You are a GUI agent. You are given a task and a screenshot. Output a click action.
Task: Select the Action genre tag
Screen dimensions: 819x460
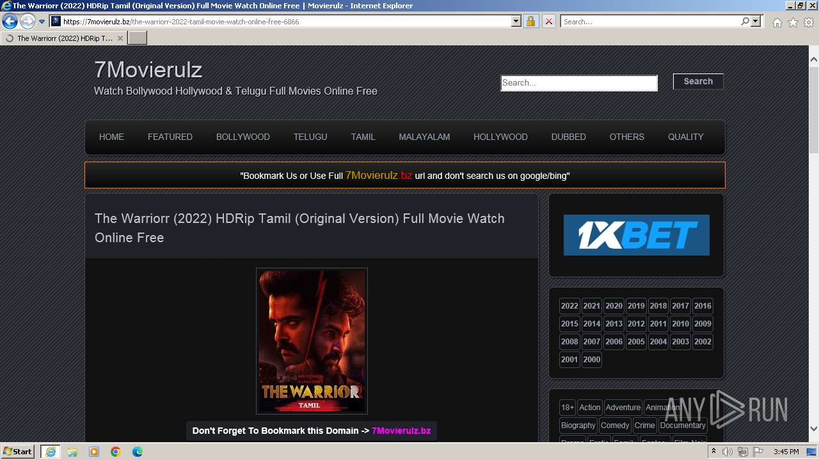(590, 408)
